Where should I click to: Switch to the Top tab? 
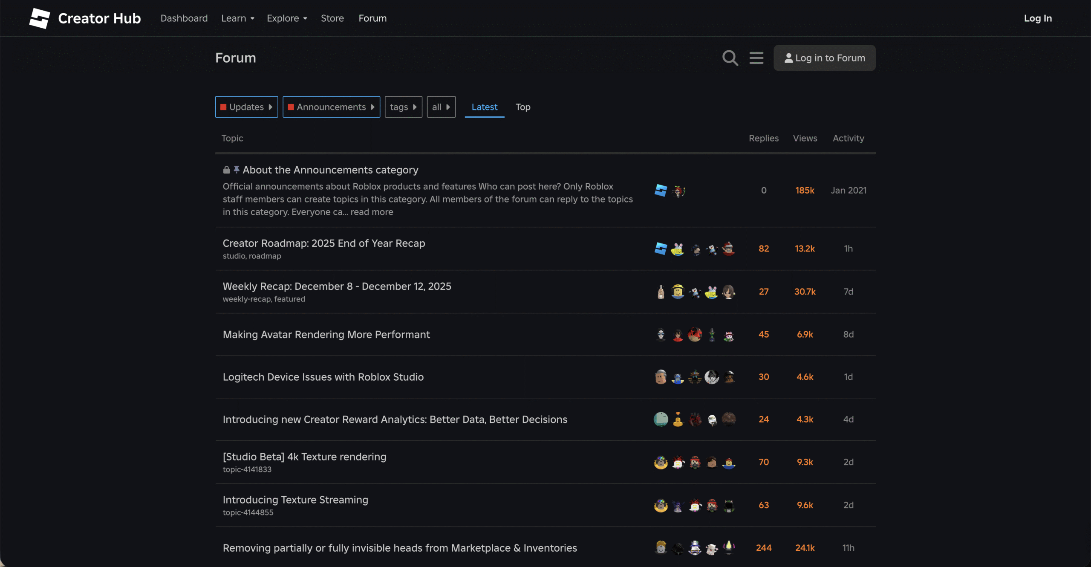[x=523, y=107]
